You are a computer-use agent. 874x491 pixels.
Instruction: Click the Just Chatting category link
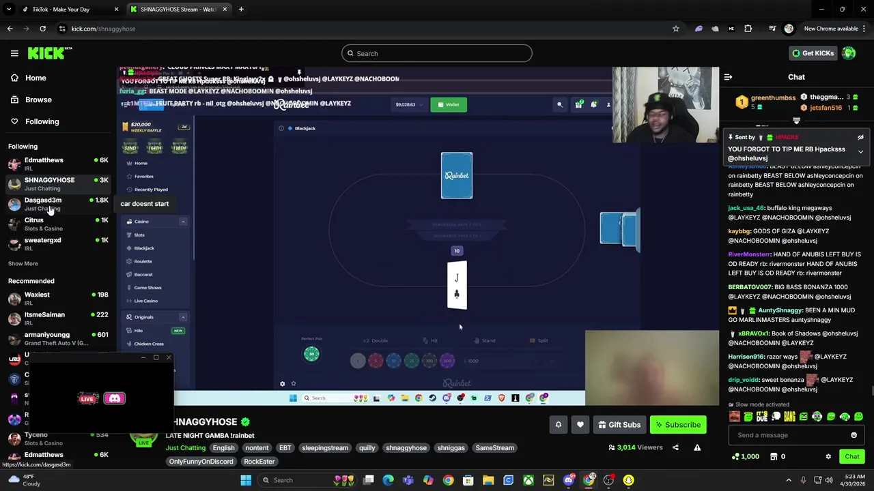(185, 448)
